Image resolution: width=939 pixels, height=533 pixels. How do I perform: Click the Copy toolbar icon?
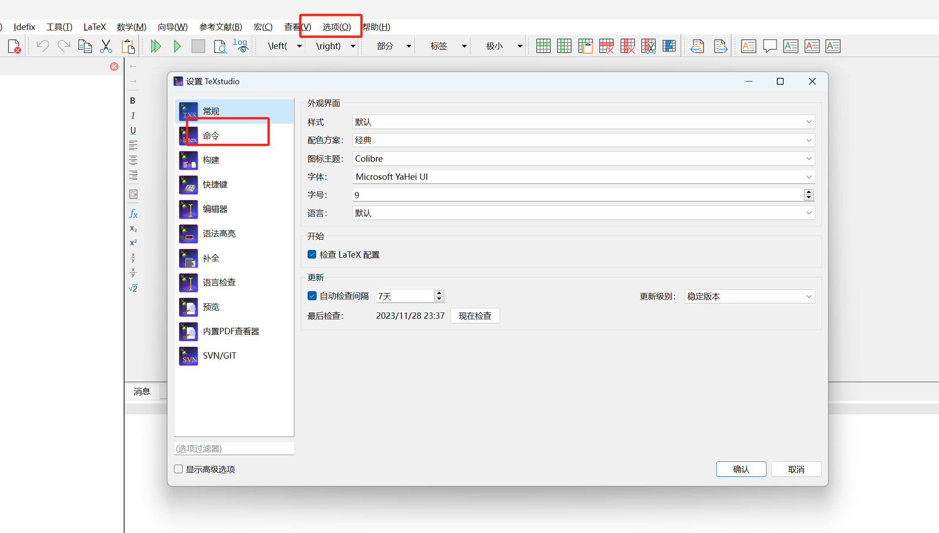[x=85, y=46]
